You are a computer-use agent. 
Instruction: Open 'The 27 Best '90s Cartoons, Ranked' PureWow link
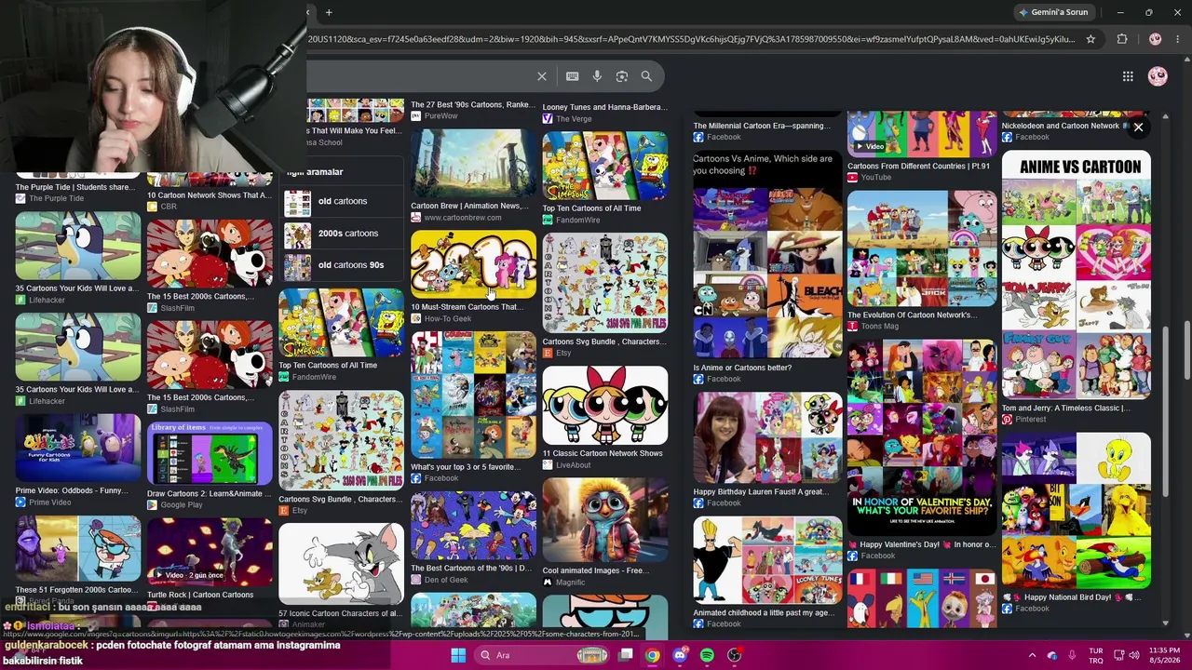point(473,105)
